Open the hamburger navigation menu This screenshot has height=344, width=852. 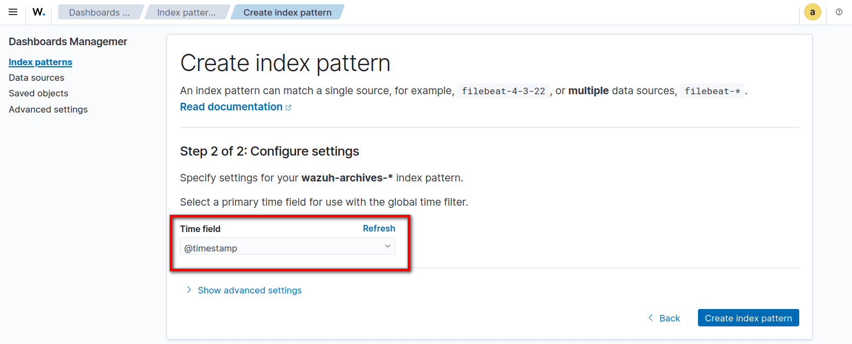coord(13,12)
